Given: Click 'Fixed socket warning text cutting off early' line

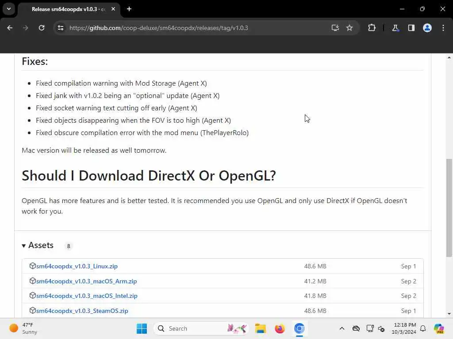Looking at the screenshot, I should click(x=116, y=108).
